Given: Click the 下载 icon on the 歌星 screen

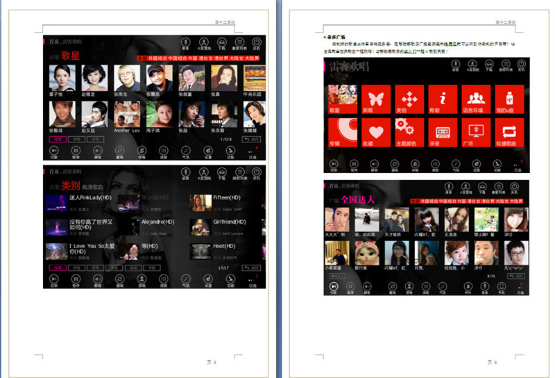Looking at the screenshot, I should 221,44.
